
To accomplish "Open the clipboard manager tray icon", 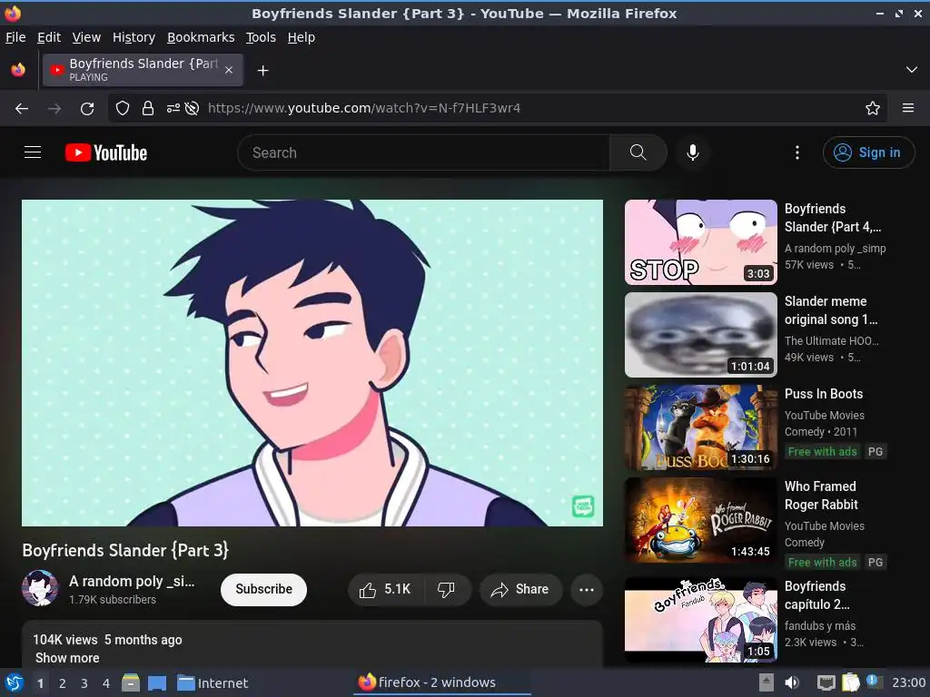I will 850,682.
